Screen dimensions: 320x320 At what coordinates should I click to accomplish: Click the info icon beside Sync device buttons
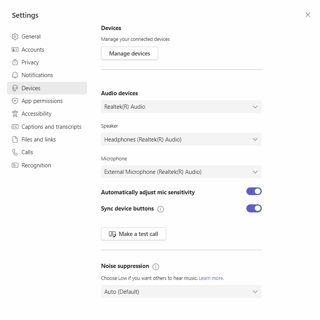[x=161, y=209]
